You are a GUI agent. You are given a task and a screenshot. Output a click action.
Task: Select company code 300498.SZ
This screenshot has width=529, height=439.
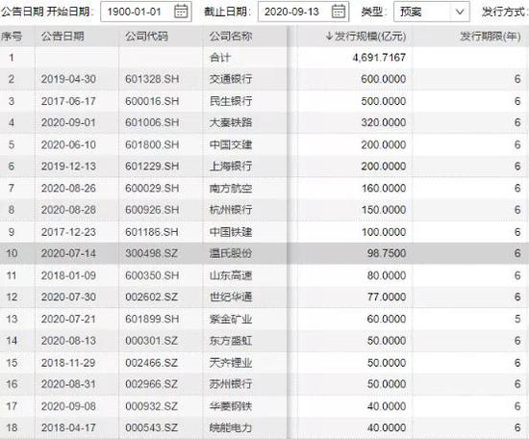(x=151, y=253)
